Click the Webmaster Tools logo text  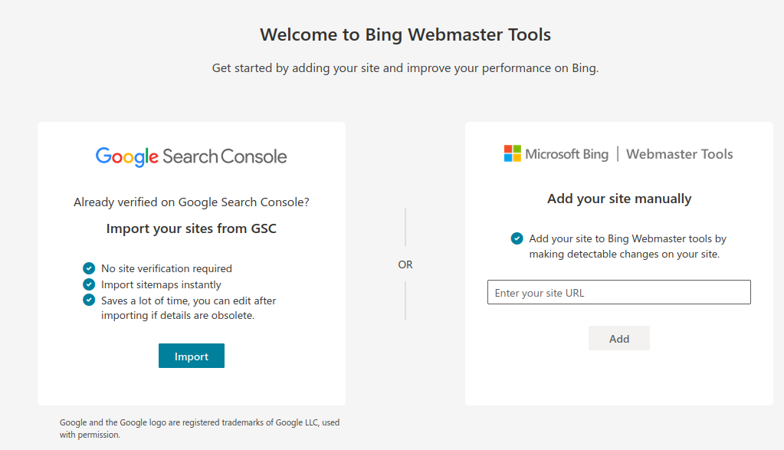point(680,154)
